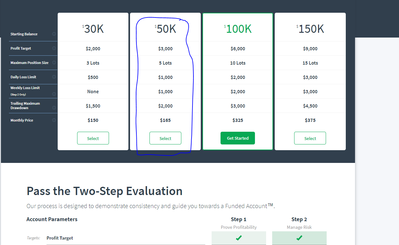Click the Profit Target row under Account Parameters
Image resolution: width=399 pixels, height=245 pixels.
point(126,238)
